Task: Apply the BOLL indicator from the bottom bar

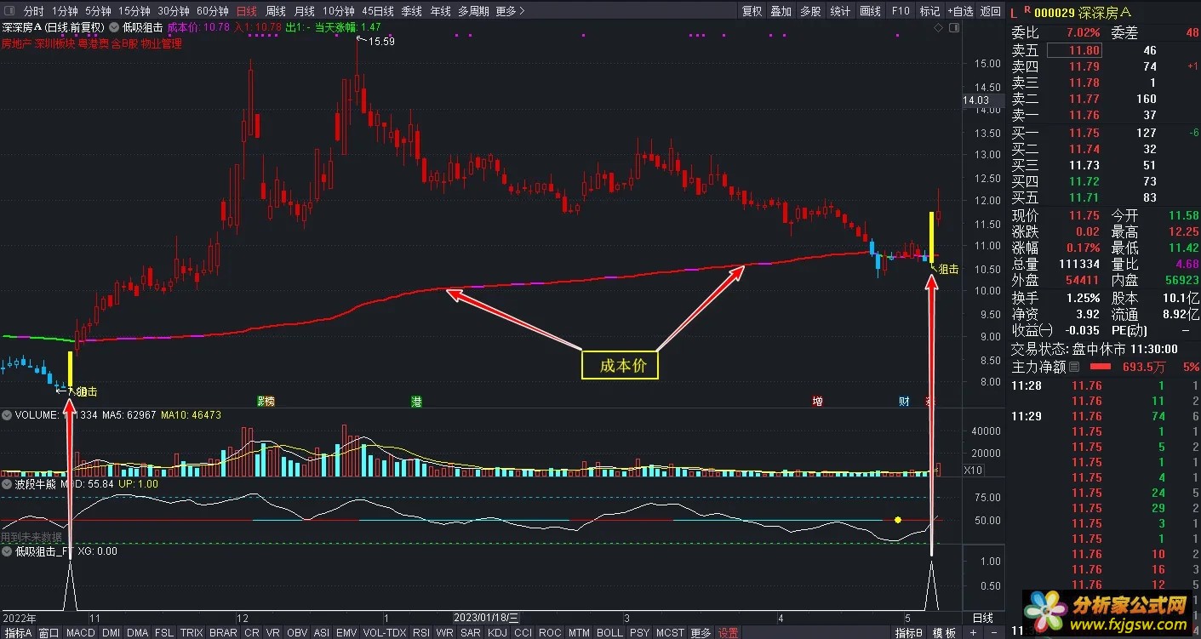Action: pyautogui.click(x=609, y=632)
